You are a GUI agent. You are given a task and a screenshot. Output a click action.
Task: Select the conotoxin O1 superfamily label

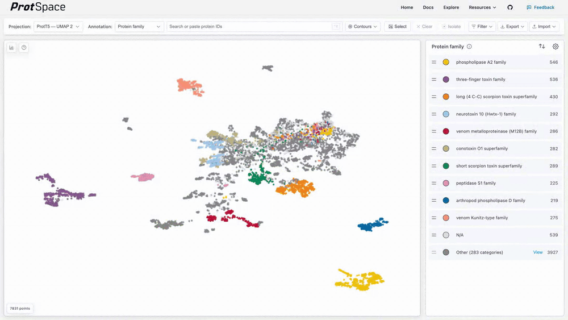482,148
